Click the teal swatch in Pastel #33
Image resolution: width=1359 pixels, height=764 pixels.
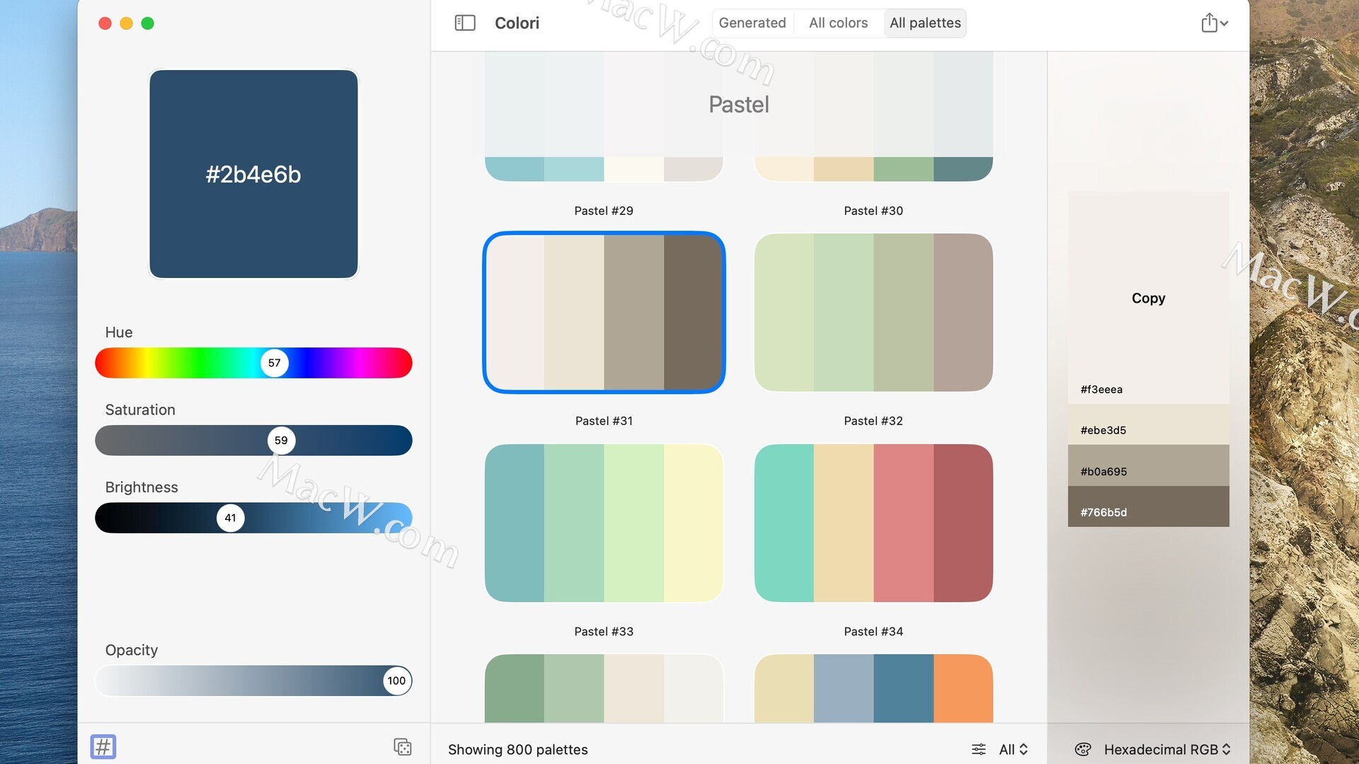pos(515,523)
